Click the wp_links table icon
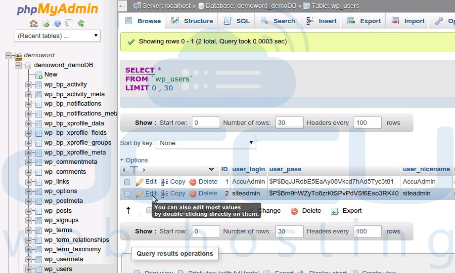This screenshot has width=455, height=273. click(39, 182)
